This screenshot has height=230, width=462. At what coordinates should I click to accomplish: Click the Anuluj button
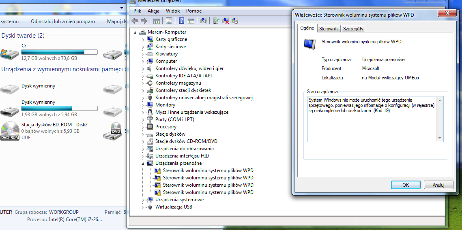438,185
